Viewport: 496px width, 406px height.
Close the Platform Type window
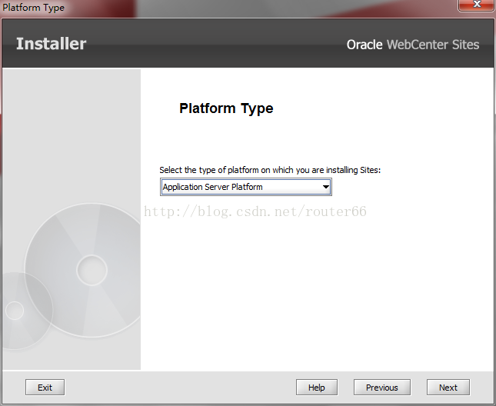pyautogui.click(x=476, y=5)
